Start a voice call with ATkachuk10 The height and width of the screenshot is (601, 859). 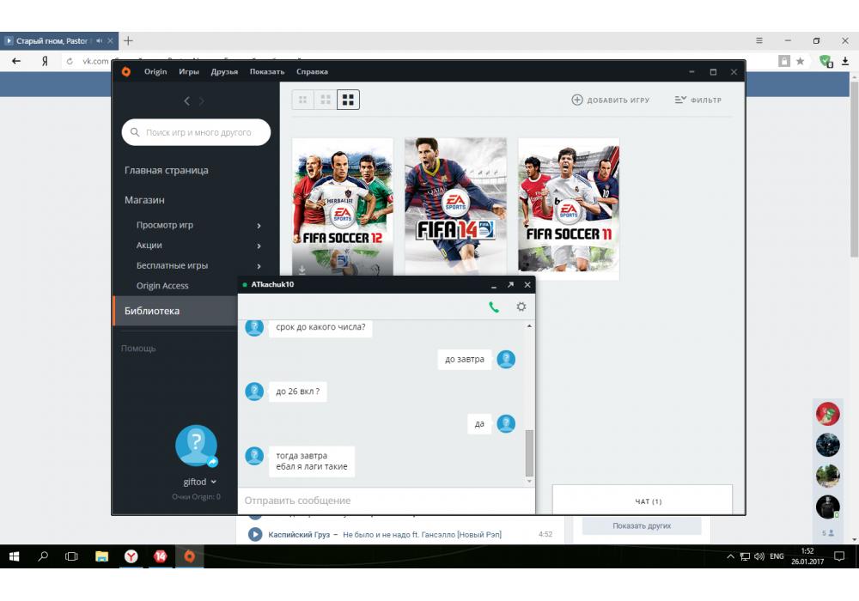pos(494,307)
